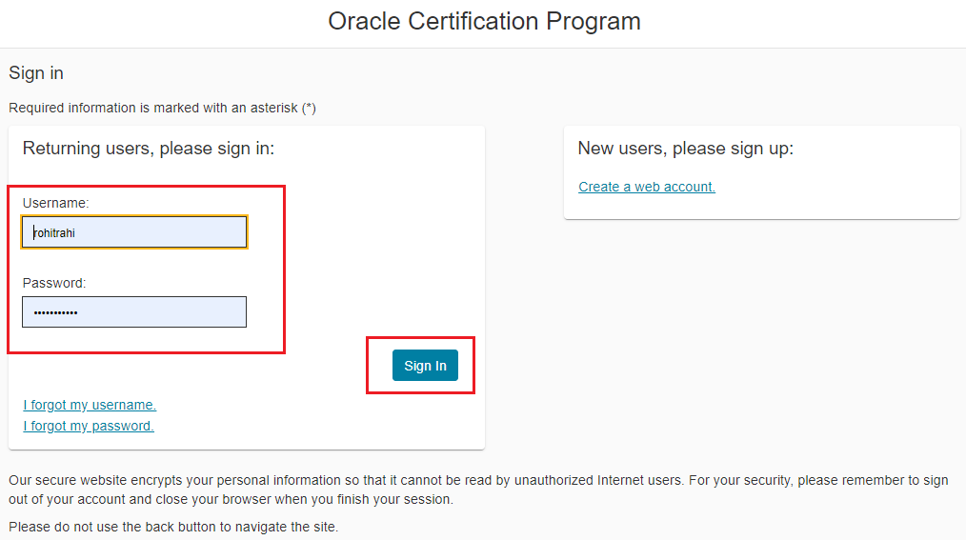
Task: Follow the 'Create a web account' link
Action: pyautogui.click(x=647, y=187)
